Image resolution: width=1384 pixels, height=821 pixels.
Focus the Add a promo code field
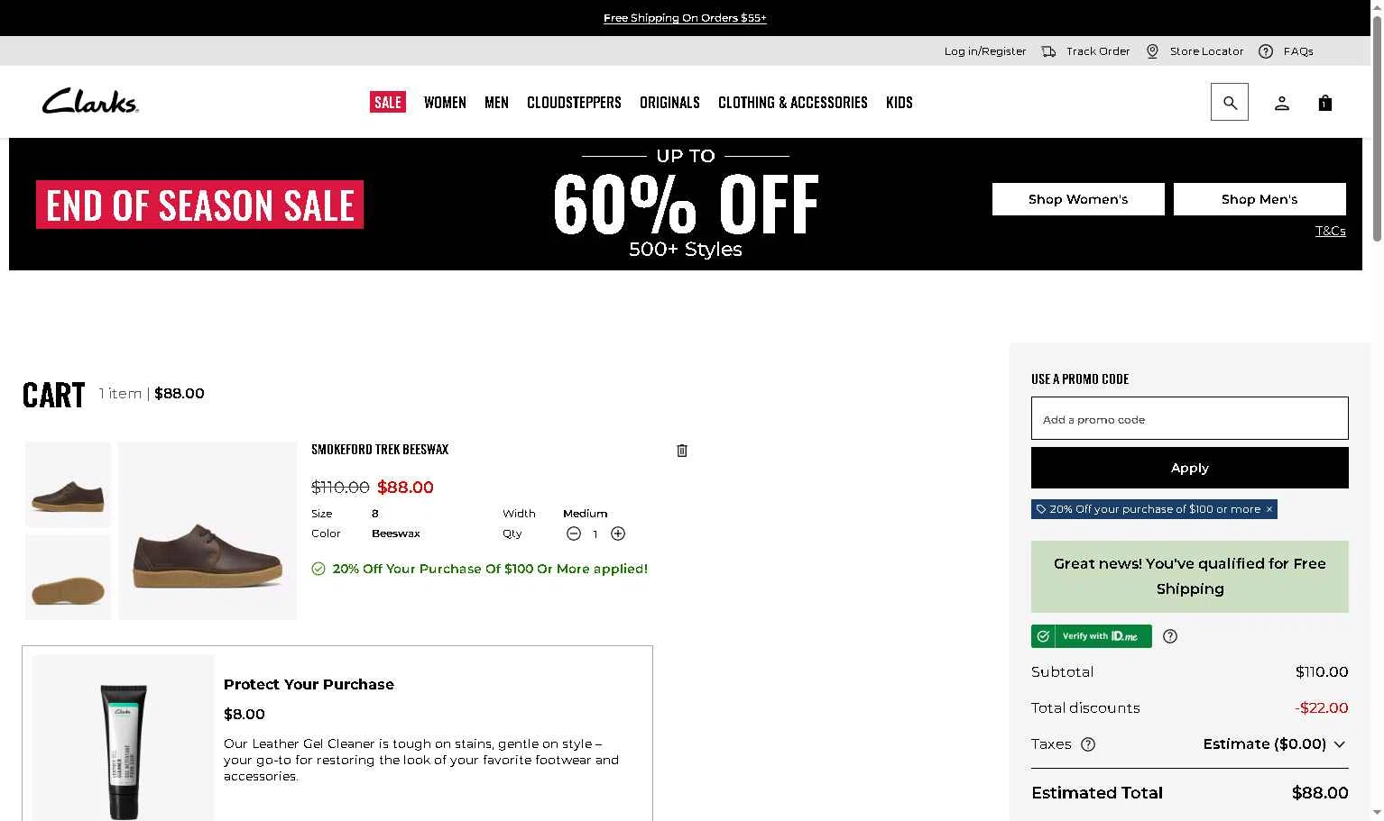coord(1189,418)
